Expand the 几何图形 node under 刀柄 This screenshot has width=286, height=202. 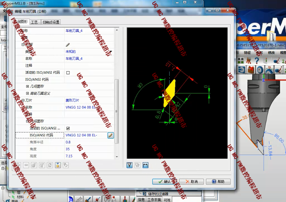(27, 86)
